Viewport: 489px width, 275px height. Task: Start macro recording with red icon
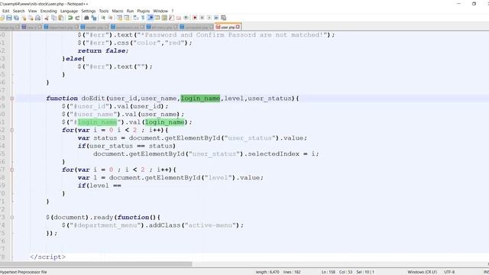click(x=195, y=18)
